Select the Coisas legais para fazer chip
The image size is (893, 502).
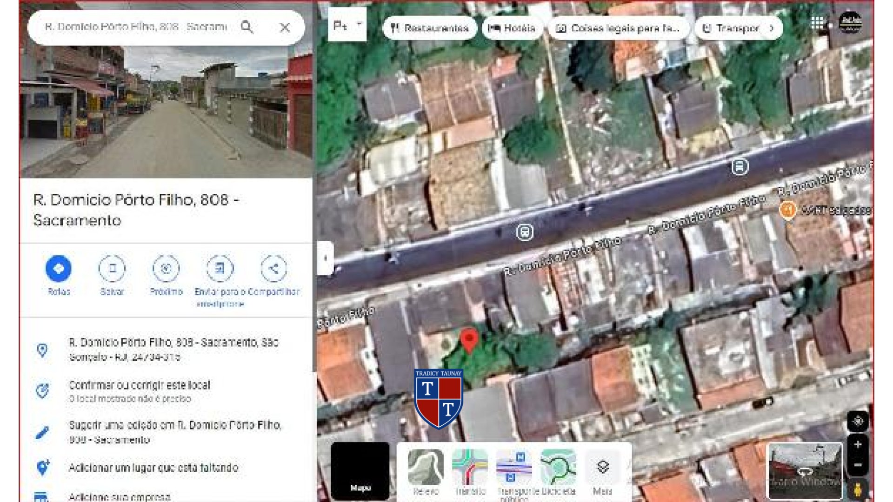tap(619, 28)
